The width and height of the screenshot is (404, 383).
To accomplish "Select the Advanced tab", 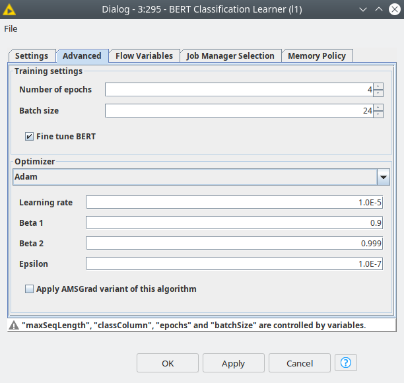I will pos(82,55).
